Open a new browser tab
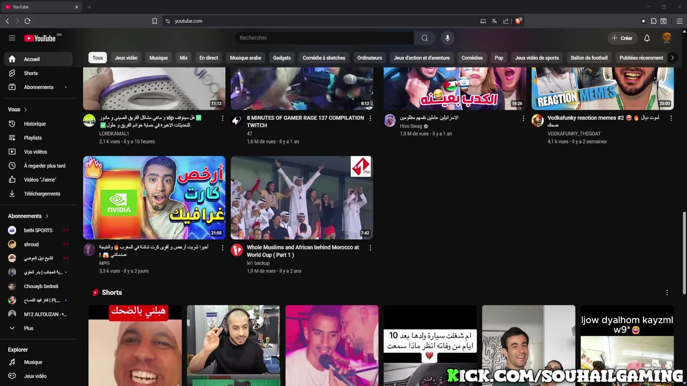 (89, 7)
